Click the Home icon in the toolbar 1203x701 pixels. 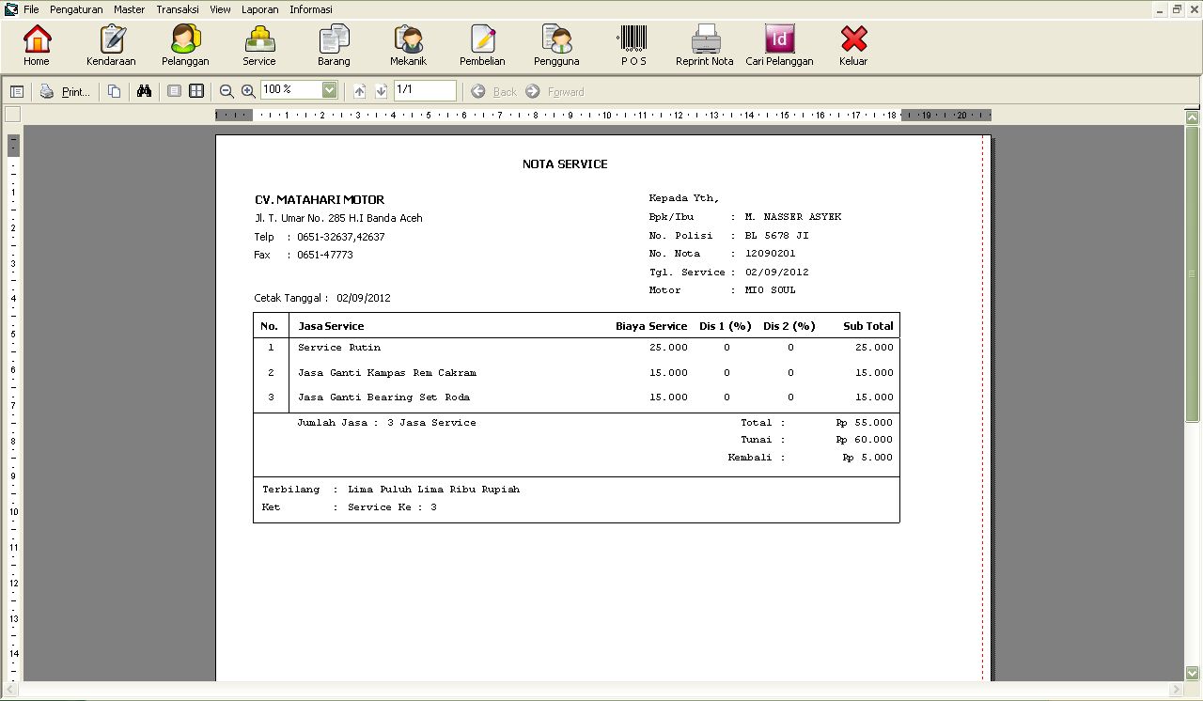click(x=36, y=42)
